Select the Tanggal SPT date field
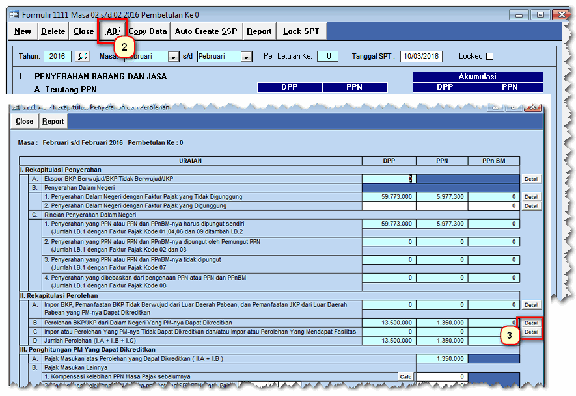 click(x=420, y=57)
